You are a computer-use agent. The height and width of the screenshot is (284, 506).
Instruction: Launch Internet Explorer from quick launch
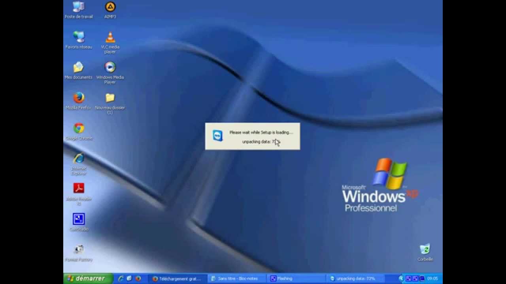(x=121, y=278)
